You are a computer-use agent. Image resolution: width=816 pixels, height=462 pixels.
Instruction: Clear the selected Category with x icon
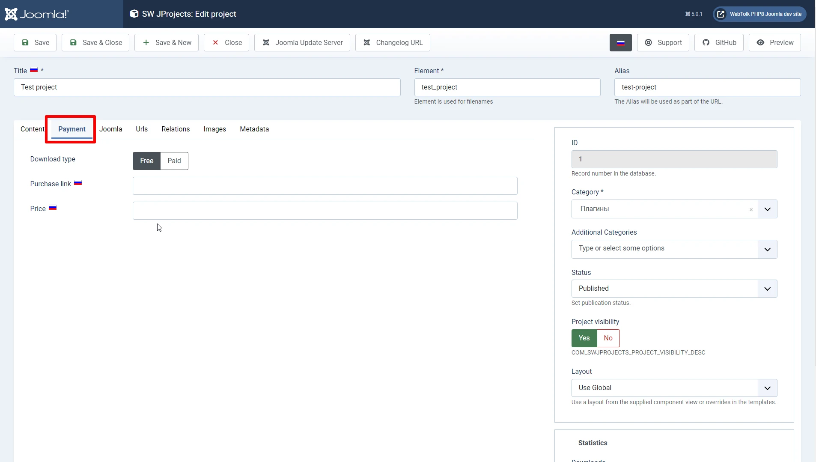751,210
